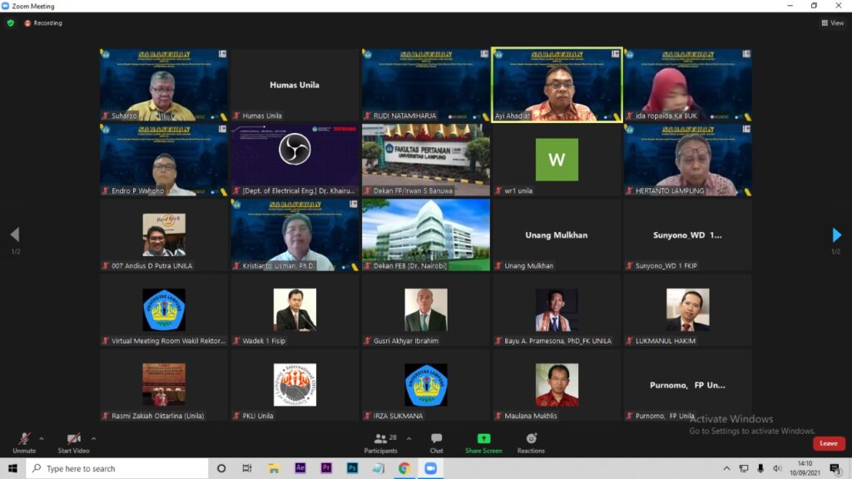Open the Chat panel
The height and width of the screenshot is (479, 852).
click(x=436, y=442)
